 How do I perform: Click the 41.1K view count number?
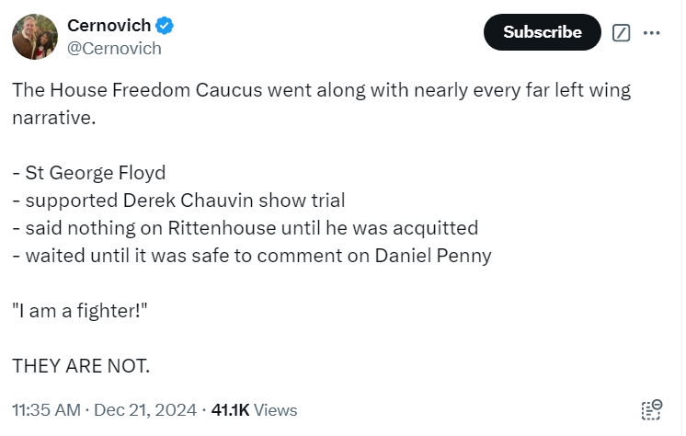[232, 412]
